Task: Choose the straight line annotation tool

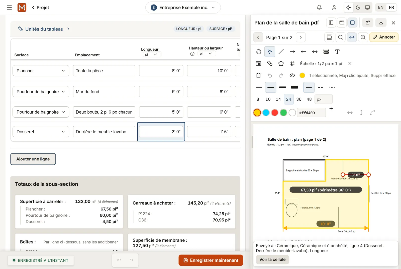Action: click(281, 52)
